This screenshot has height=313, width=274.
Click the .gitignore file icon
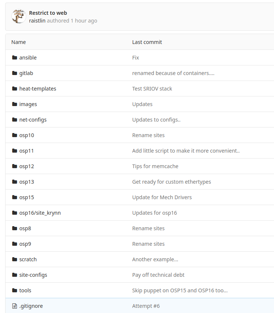point(15,306)
